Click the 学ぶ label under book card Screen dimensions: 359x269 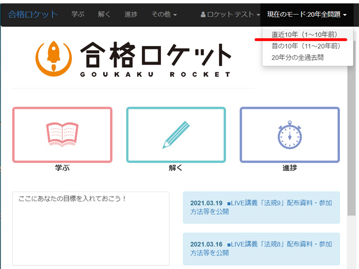click(62, 168)
